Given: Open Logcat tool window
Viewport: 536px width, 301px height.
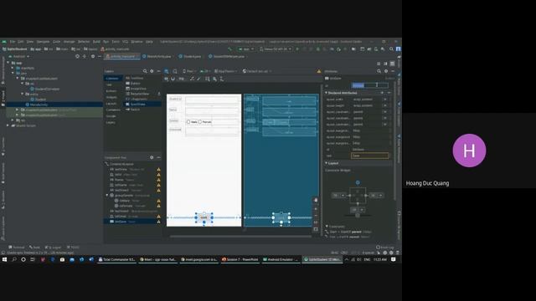Looking at the screenshot, I should (x=52, y=247).
